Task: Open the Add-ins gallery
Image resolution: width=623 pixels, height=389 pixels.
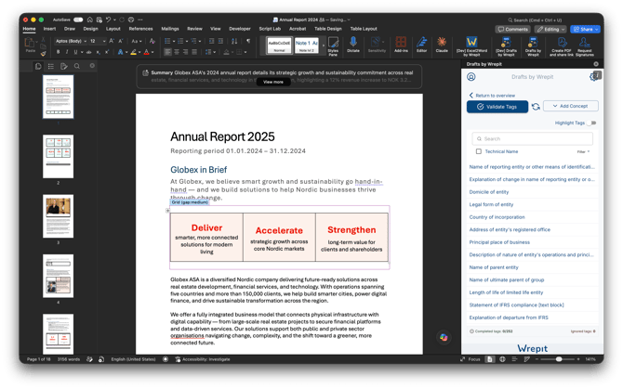Action: [x=401, y=45]
